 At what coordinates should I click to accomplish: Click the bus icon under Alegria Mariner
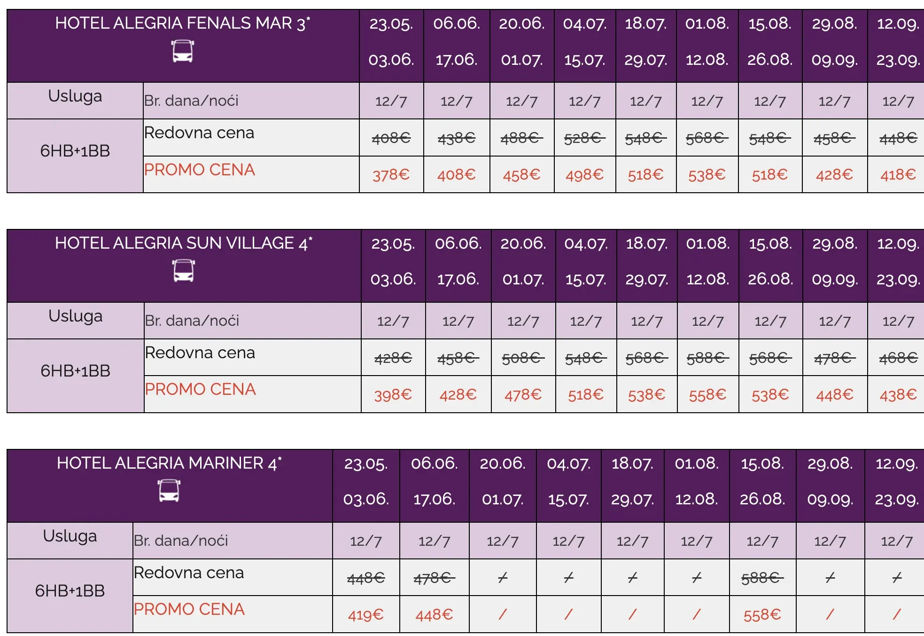169,491
